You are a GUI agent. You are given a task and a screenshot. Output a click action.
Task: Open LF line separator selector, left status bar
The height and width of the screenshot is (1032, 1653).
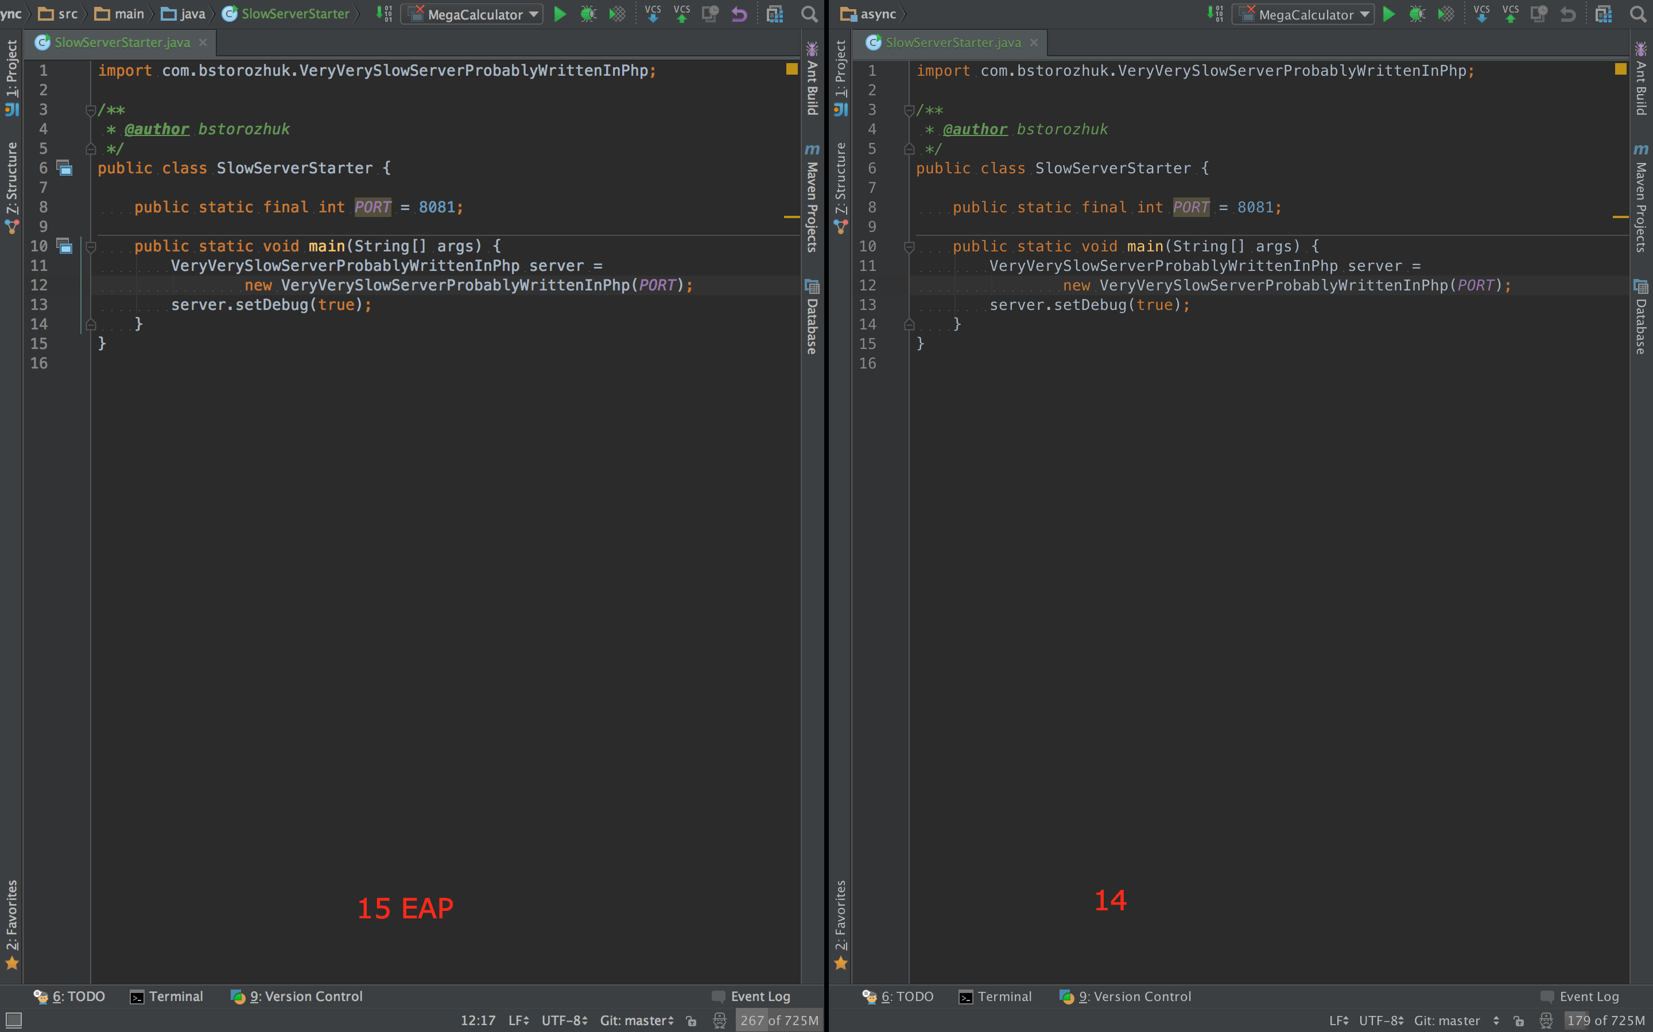[518, 1021]
